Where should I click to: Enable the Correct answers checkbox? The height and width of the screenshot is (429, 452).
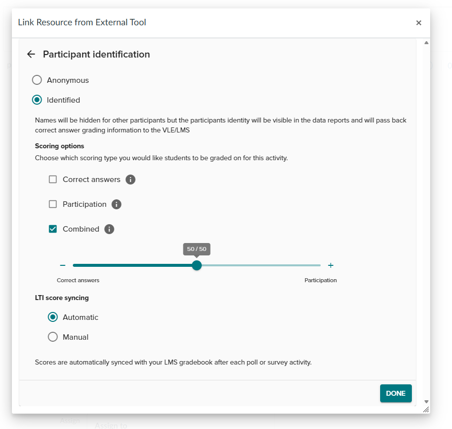53,180
